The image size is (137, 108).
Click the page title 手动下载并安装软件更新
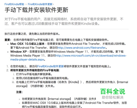pyautogui.click(x=36, y=10)
